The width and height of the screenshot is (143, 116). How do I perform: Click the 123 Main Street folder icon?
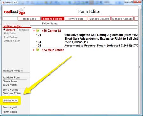pyautogui.click(x=38, y=50)
